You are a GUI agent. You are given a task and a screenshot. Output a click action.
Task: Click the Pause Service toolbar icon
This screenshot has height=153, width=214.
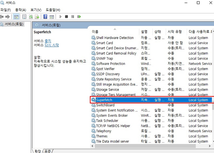pos(73,17)
